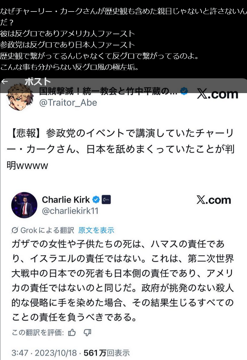Click the 国賊撃滅!統一教会と竹中平蔵の… display name
Image resolution: width=247 pixels, height=360 pixels.
[109, 92]
